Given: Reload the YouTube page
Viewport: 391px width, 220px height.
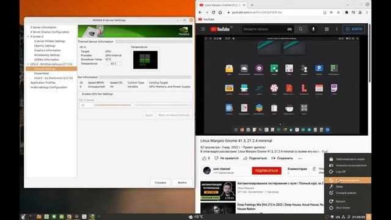Looking at the screenshot, I should click(213, 12).
